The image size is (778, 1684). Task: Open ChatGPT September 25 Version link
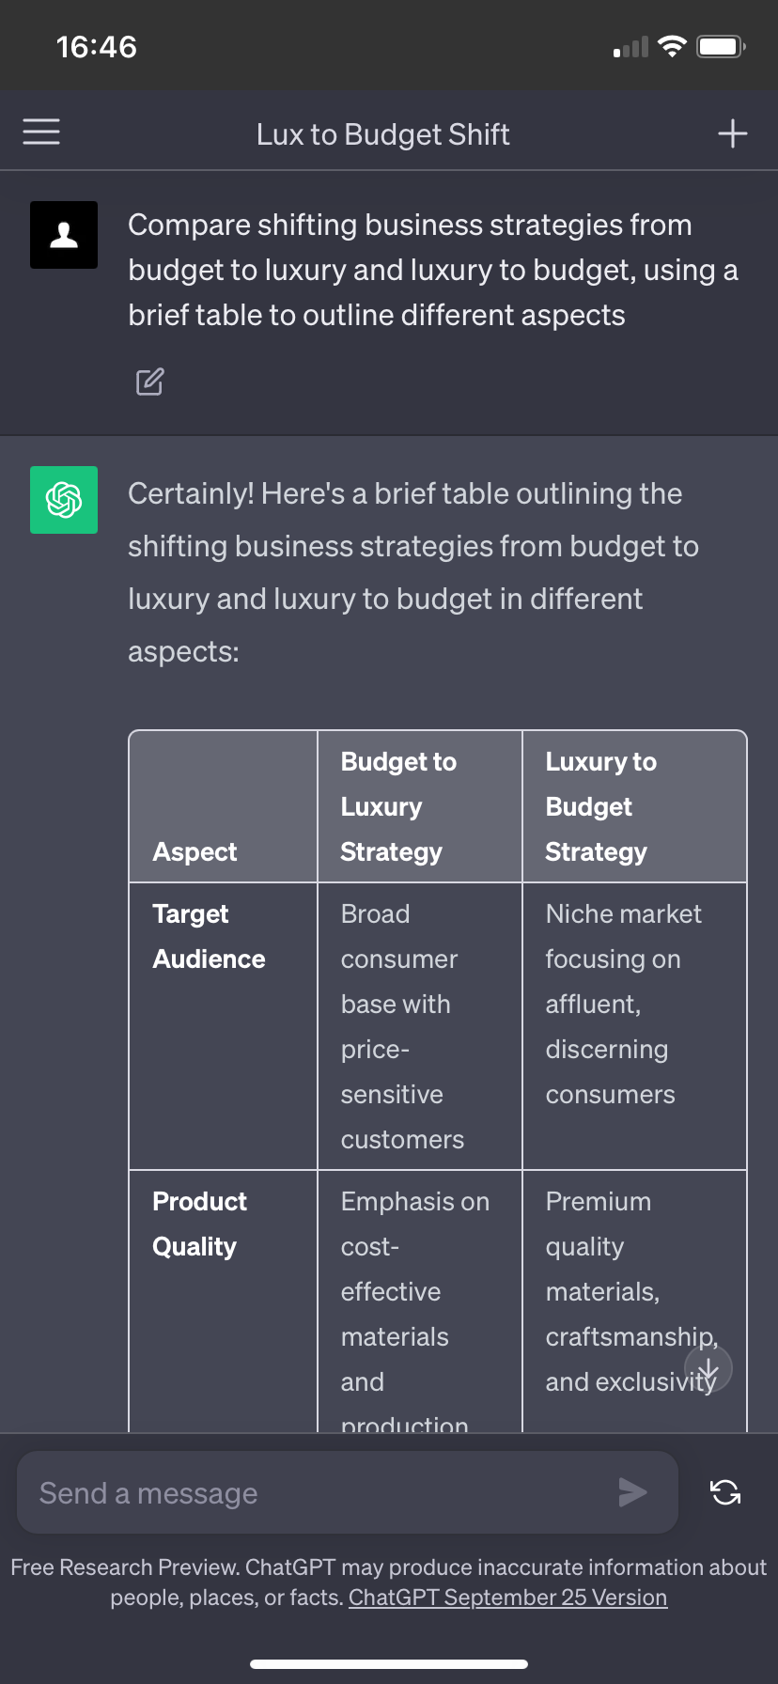(x=507, y=1598)
